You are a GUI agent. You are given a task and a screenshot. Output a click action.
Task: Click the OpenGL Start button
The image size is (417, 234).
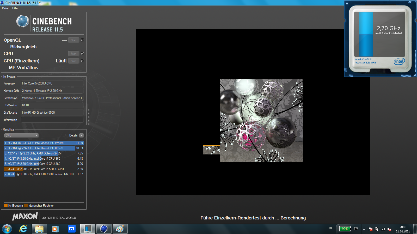pyautogui.click(x=73, y=40)
